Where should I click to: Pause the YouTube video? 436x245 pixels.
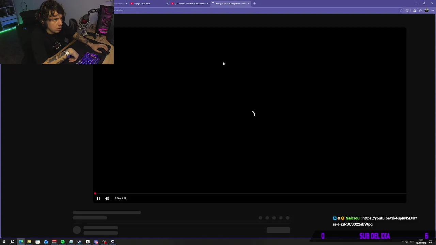98,198
